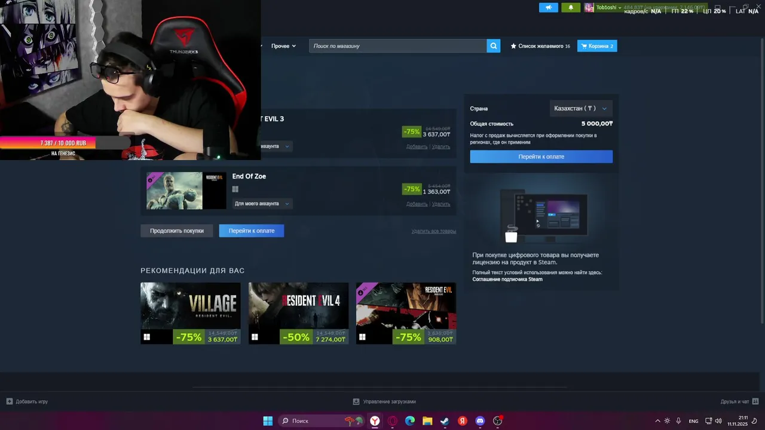Viewport: 765px width, 430px height.
Task: Click Добавить for End Of Zoe
Action: click(417, 204)
